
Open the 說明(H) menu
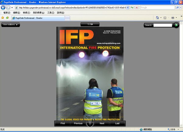61,13
